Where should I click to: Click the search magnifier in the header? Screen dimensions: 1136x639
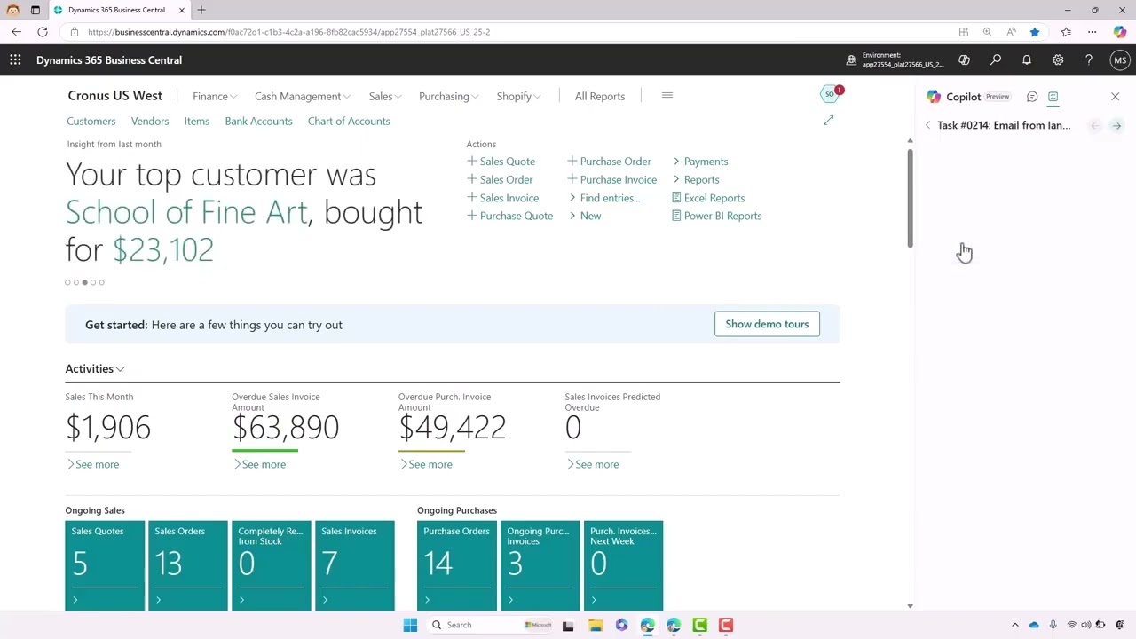(x=996, y=60)
